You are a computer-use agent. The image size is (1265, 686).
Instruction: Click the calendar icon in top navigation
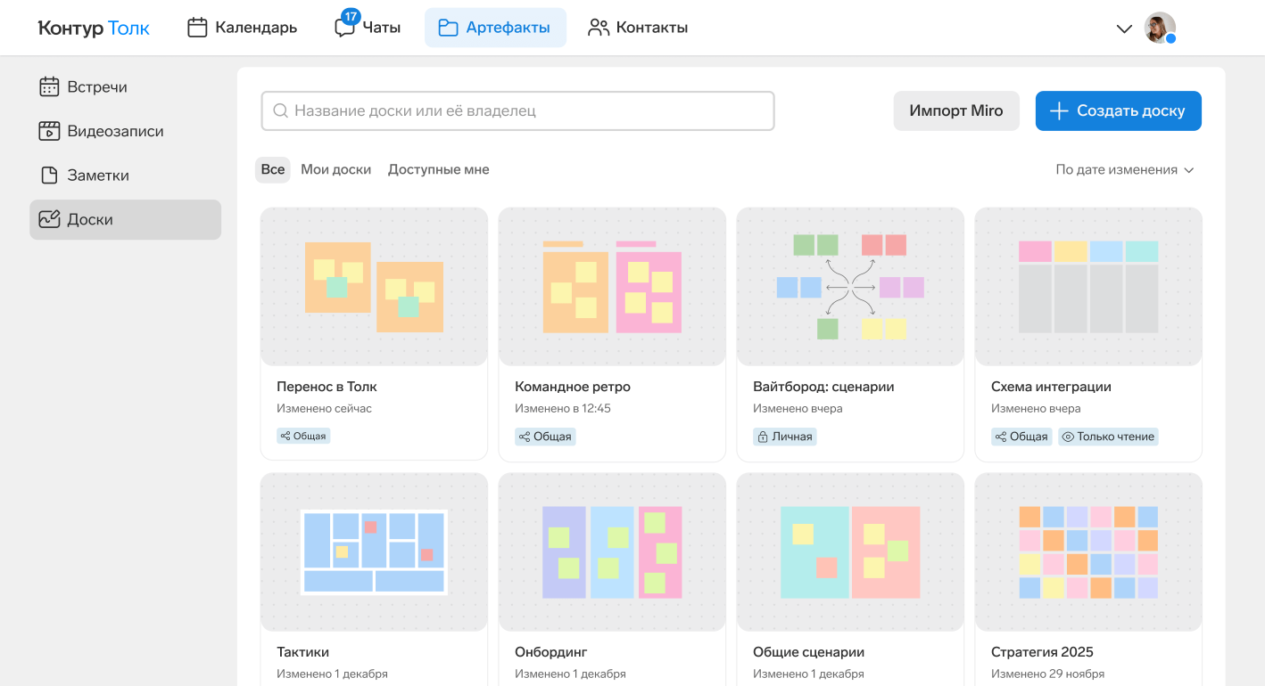pyautogui.click(x=197, y=28)
